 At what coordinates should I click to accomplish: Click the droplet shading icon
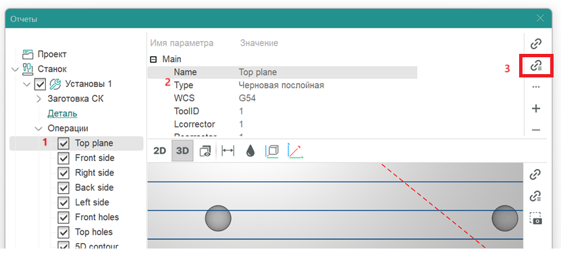250,152
